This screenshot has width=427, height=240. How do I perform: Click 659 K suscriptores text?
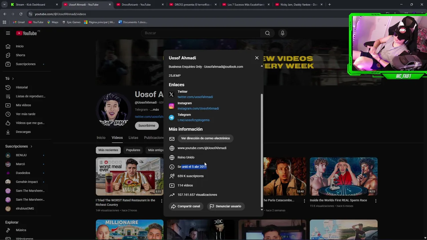(190, 176)
